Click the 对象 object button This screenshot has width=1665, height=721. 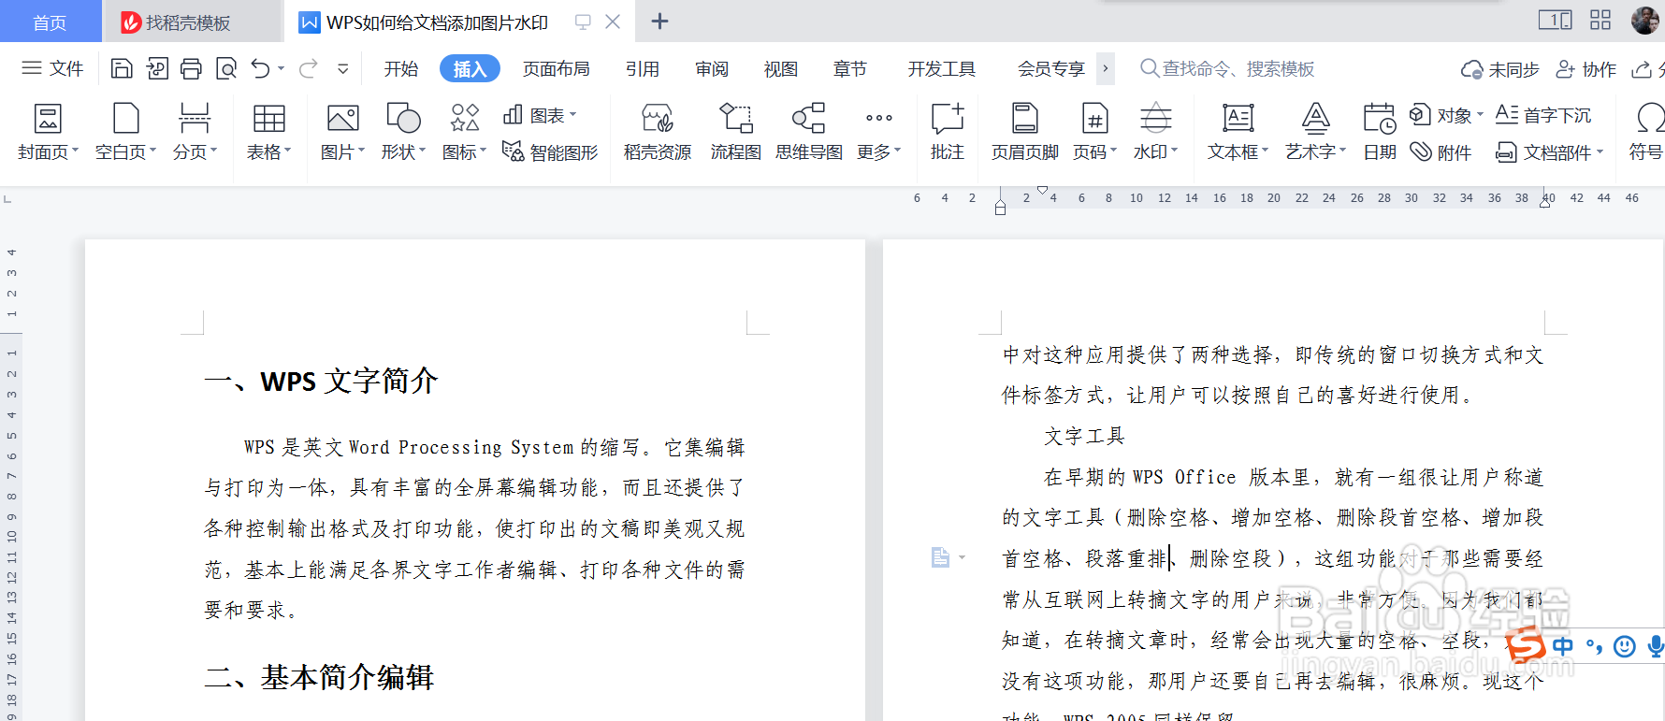coord(1446,115)
